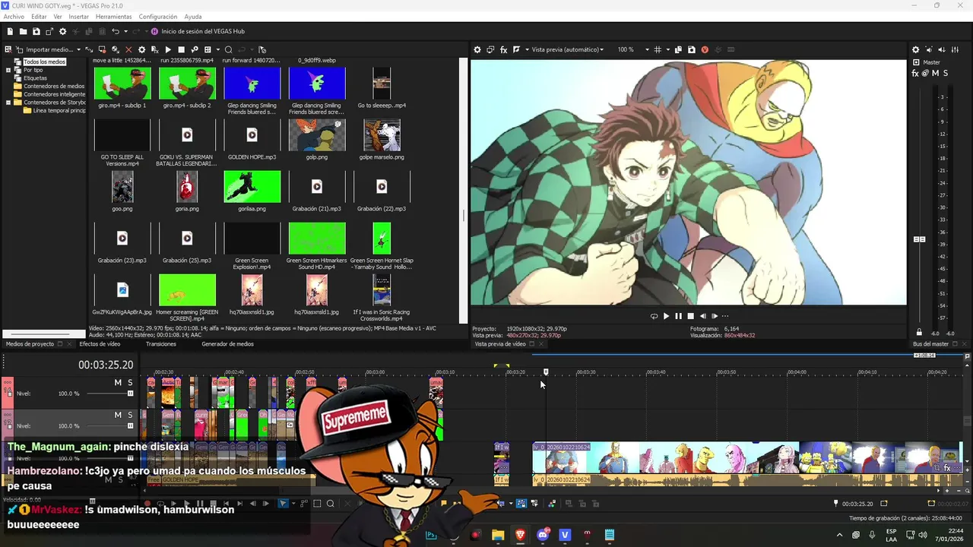Pause the video preview
This screenshot has height=547, width=973.
678,316
